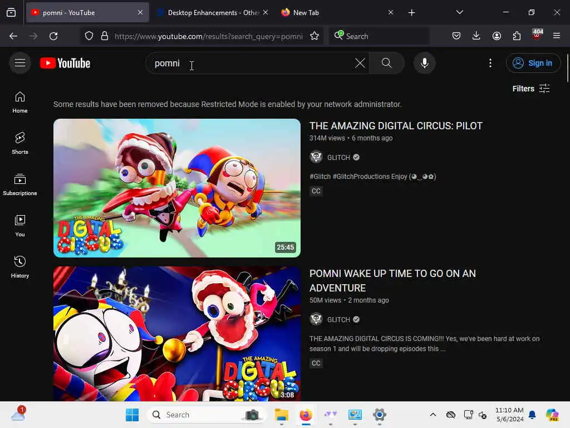The width and height of the screenshot is (570, 428).
Task: Open File Explorer from the taskbar
Action: click(x=281, y=415)
